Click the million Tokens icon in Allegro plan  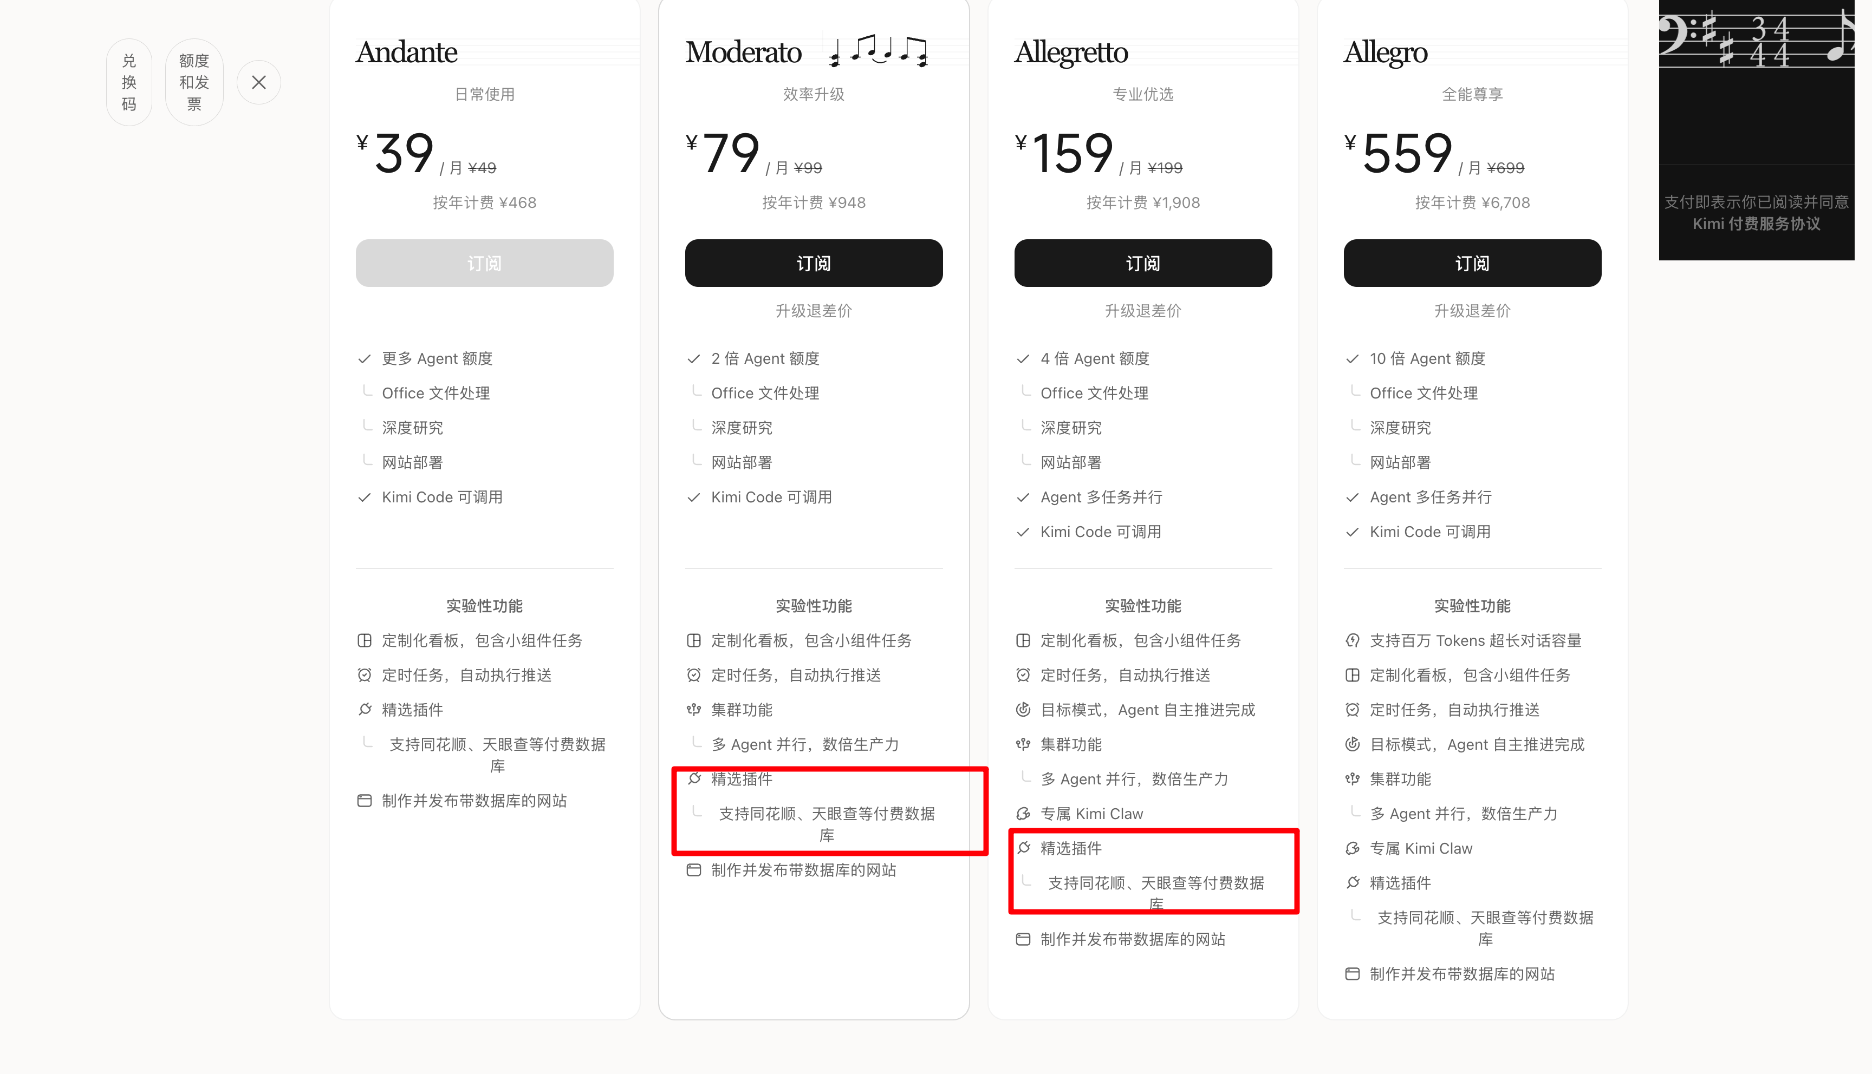pos(1352,640)
